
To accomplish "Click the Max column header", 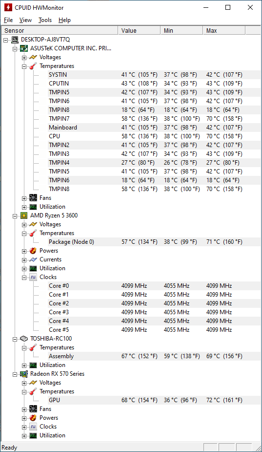I will click(x=224, y=31).
